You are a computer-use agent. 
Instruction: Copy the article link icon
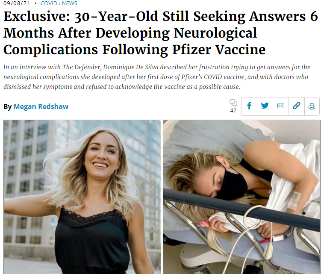[x=297, y=106]
